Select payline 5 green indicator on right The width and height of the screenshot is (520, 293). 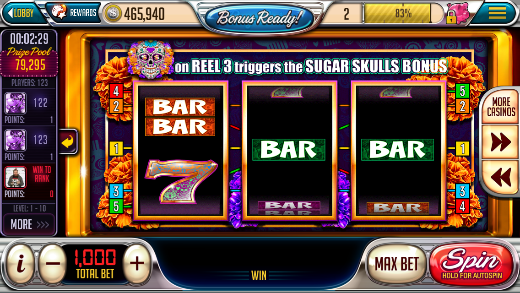pyautogui.click(x=462, y=91)
